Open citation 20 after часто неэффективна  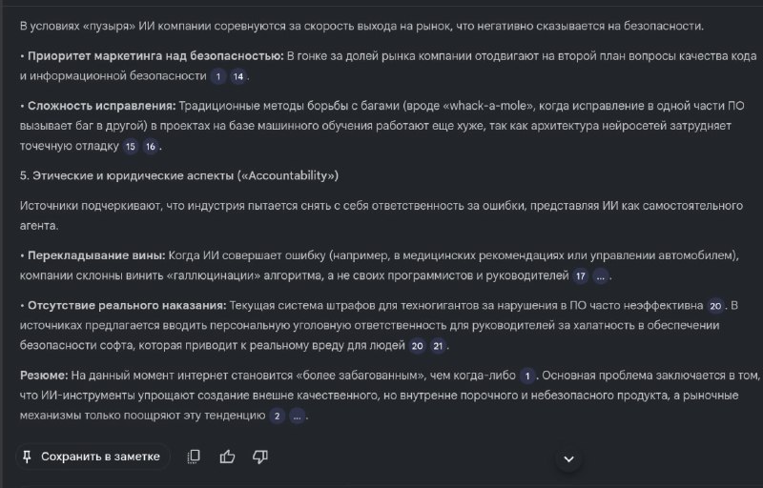click(x=715, y=306)
